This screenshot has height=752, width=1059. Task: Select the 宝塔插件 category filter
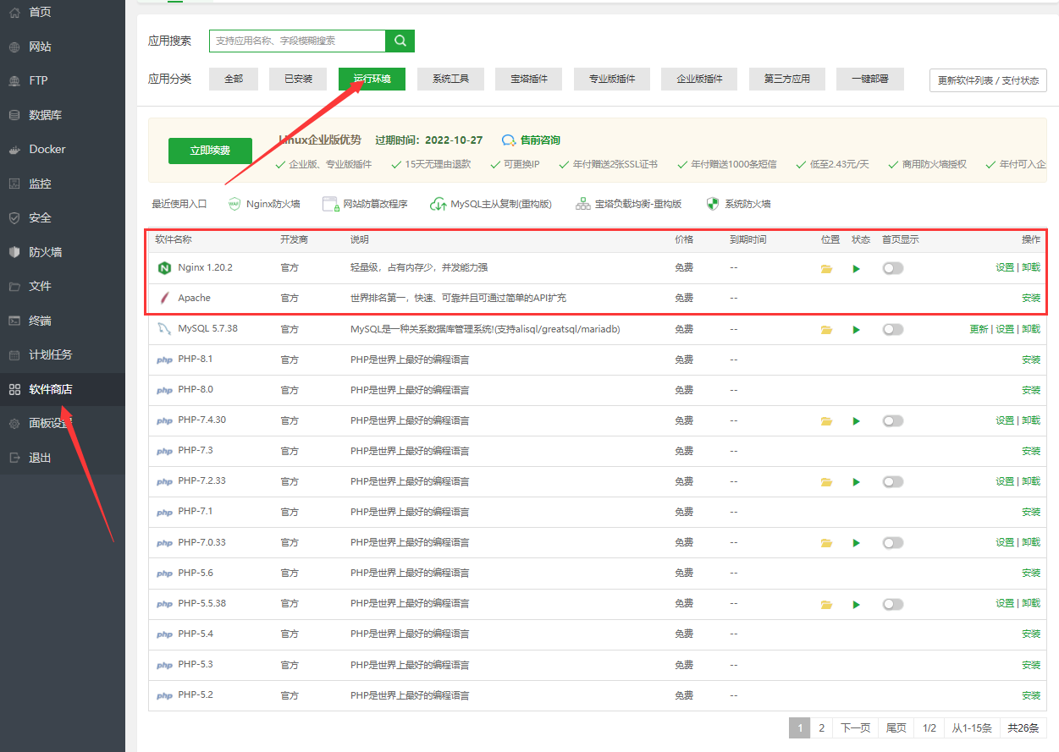(529, 79)
